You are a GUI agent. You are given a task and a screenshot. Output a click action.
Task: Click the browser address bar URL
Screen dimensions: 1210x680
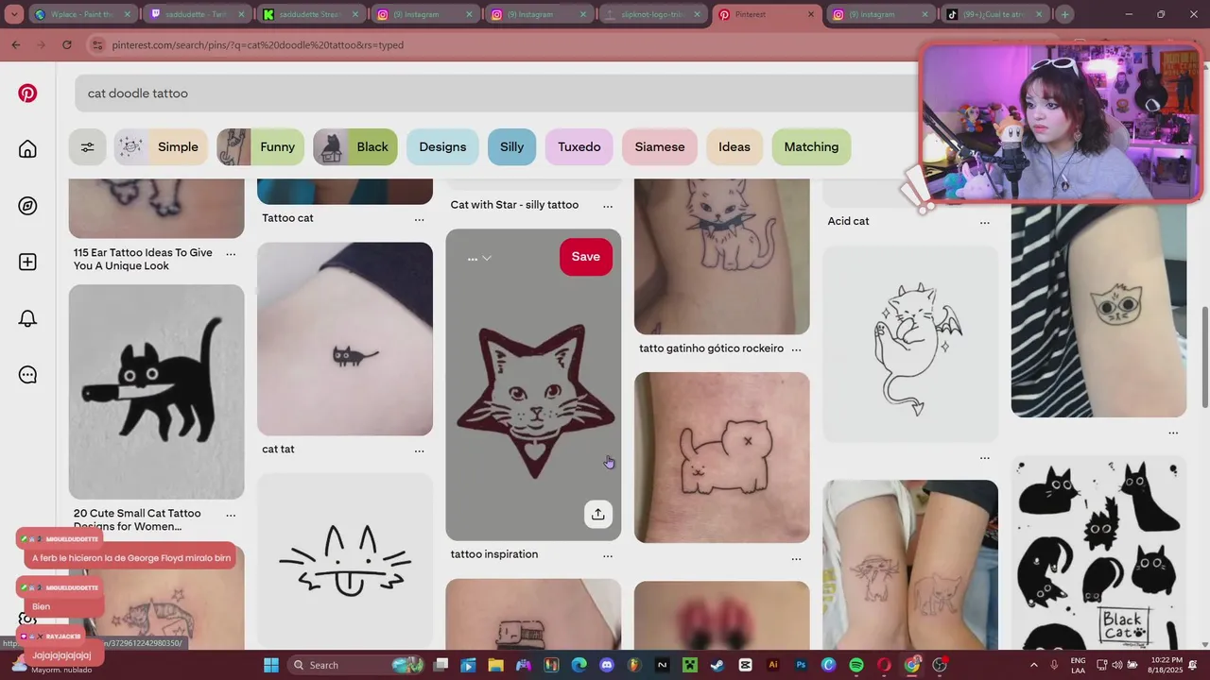pos(257,44)
